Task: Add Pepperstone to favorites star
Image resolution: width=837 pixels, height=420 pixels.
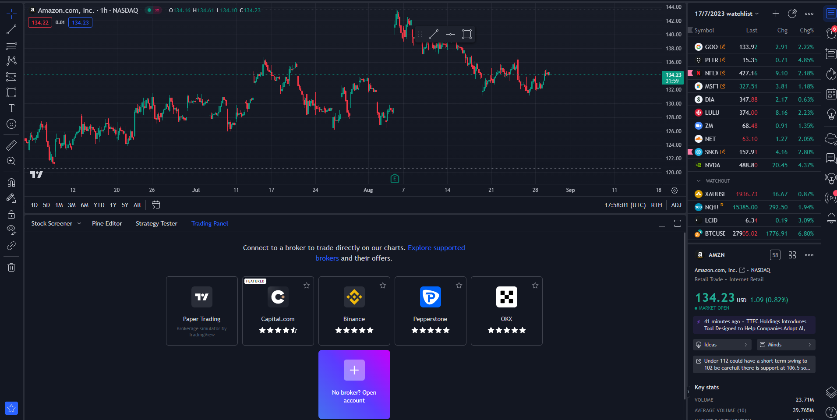Action: click(459, 286)
